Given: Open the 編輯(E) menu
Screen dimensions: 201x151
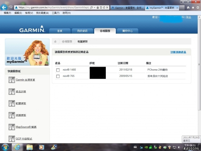Looking at the screenshot, I should click(18, 13).
